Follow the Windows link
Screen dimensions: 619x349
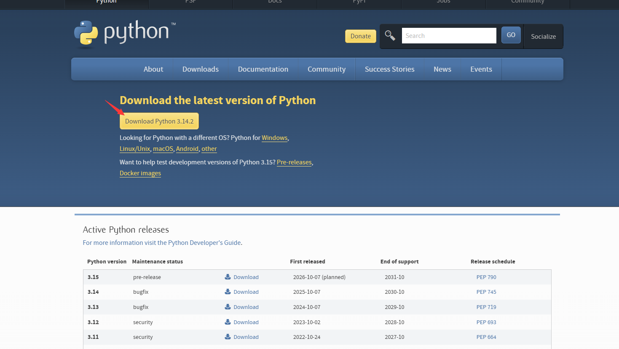click(275, 138)
